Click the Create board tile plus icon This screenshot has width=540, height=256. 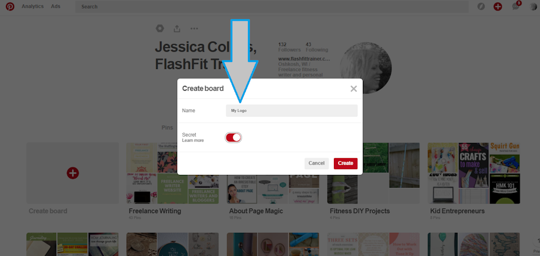click(73, 172)
